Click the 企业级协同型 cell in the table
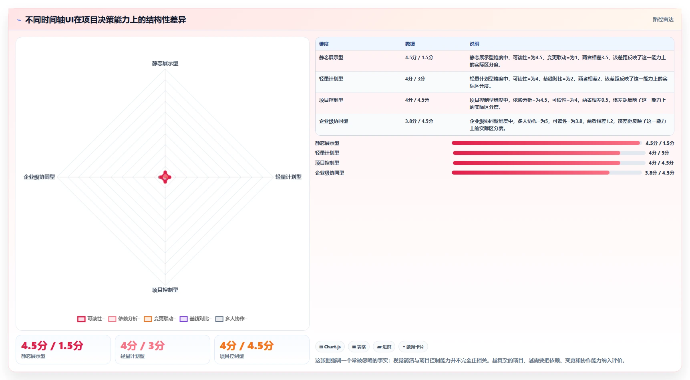Image resolution: width=690 pixels, height=380 pixels. pyautogui.click(x=333, y=121)
